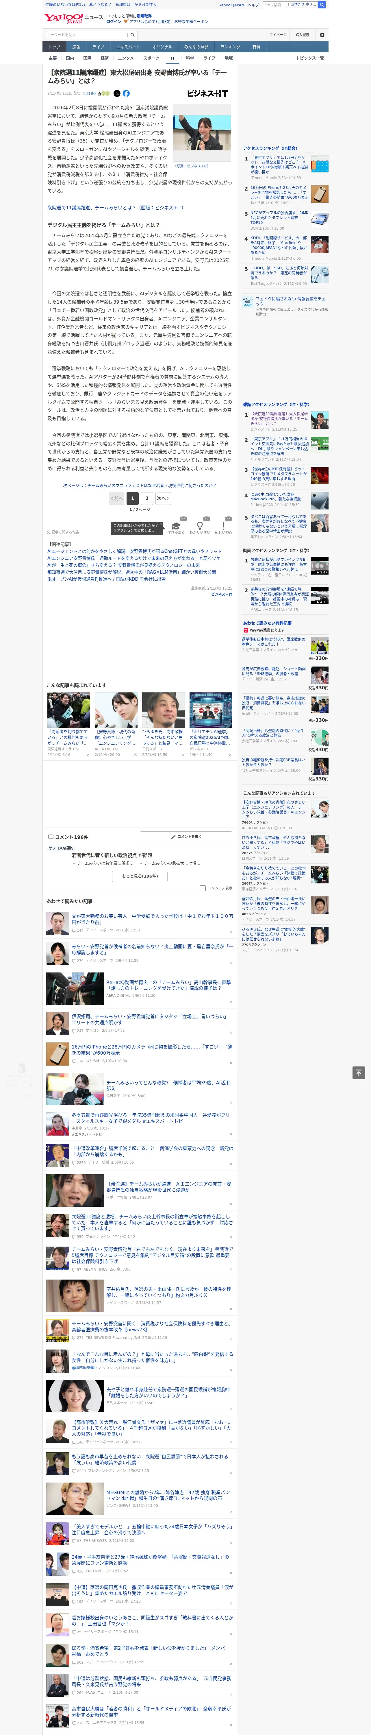
Task: Click the Yahoo! JAPAN News logo
Action: click(73, 19)
